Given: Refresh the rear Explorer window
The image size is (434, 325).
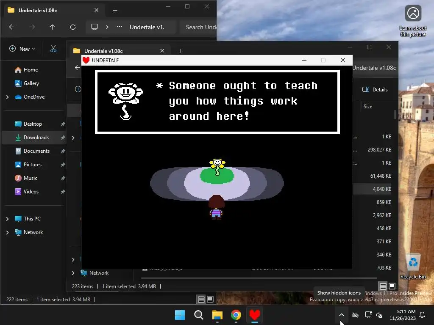Looking at the screenshot, I should tap(73, 27).
